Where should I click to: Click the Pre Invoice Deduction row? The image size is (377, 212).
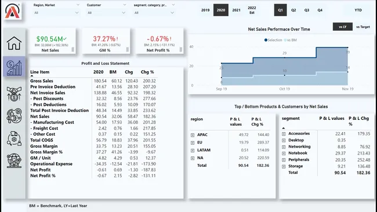(93, 87)
